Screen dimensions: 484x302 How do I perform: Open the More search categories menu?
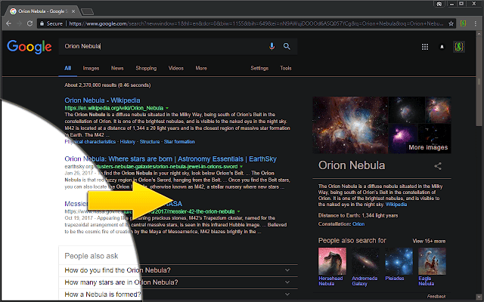click(201, 68)
